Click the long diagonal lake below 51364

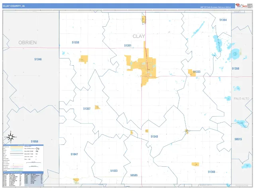(x=198, y=29)
